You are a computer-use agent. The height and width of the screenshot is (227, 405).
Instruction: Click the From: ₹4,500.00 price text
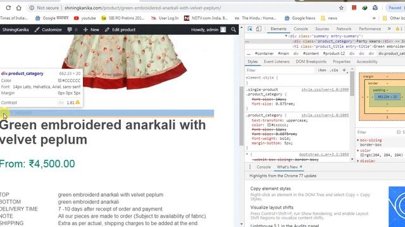(37, 164)
